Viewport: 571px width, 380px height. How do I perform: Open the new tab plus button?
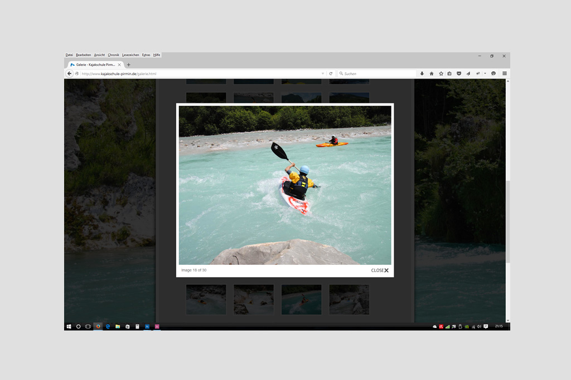pyautogui.click(x=129, y=65)
